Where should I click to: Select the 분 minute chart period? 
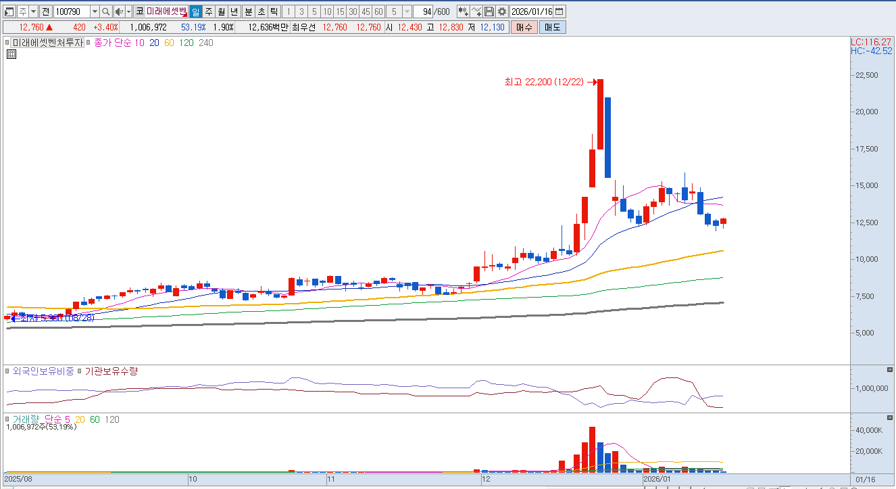coord(248,11)
